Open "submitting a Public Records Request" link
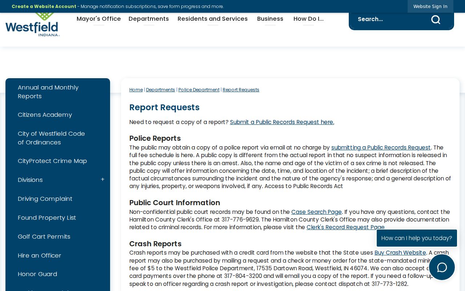 (381, 148)
